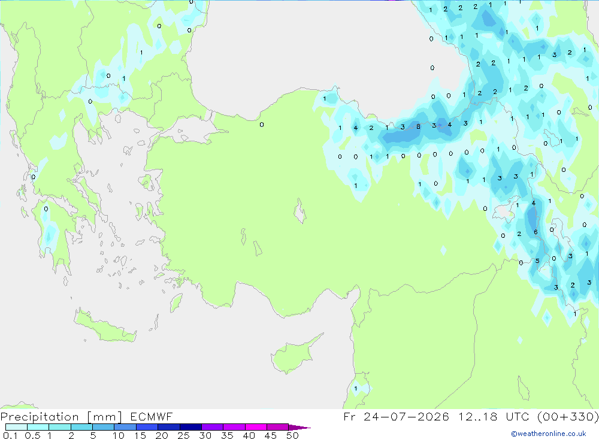Click the '0.1' legend scale label
This screenshot has height=439, width=599.
(x=10, y=435)
